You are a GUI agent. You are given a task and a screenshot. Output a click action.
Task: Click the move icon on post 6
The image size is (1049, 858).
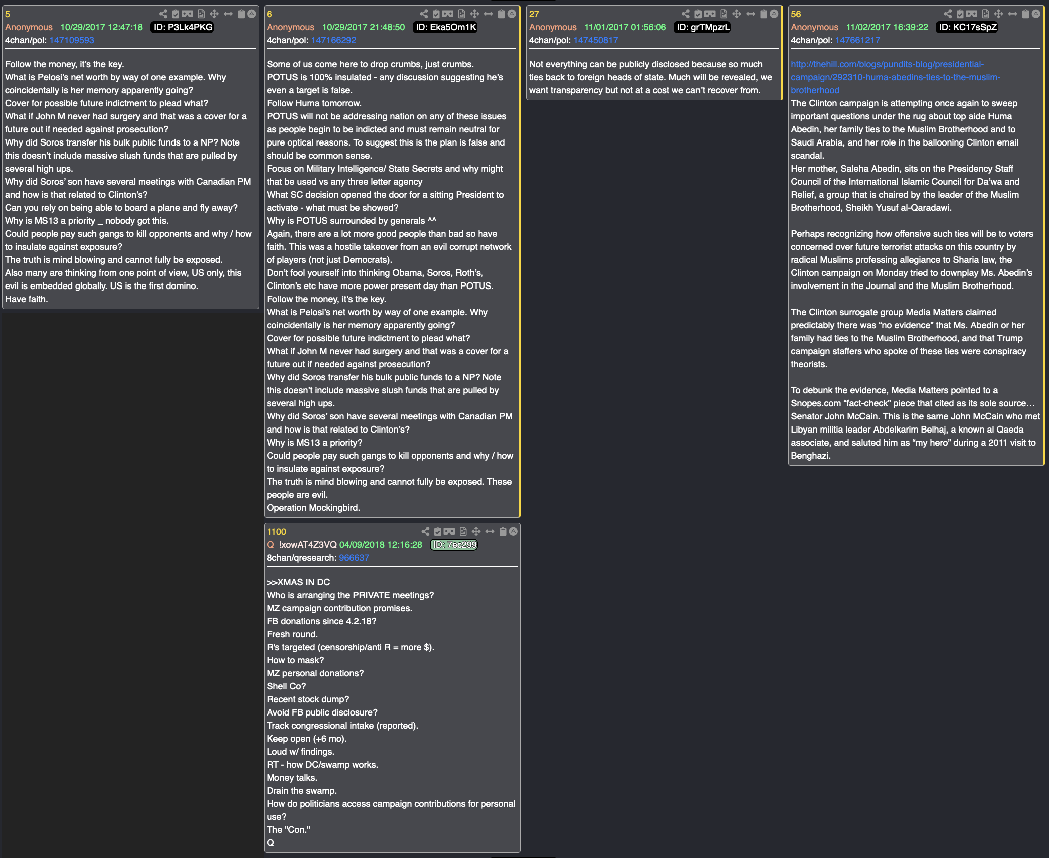(475, 14)
